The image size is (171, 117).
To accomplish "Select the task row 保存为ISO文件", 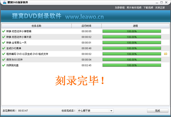I will (85, 59).
